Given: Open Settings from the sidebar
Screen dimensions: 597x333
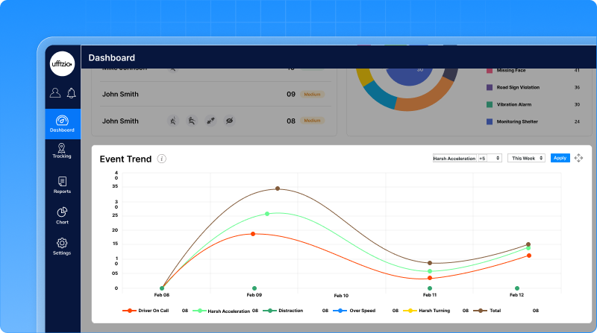Looking at the screenshot, I should tap(62, 246).
